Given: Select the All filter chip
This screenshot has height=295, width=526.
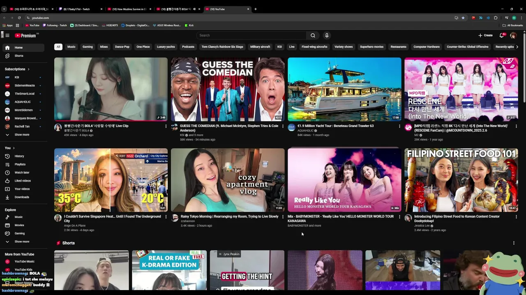Looking at the screenshot, I should click(58, 47).
